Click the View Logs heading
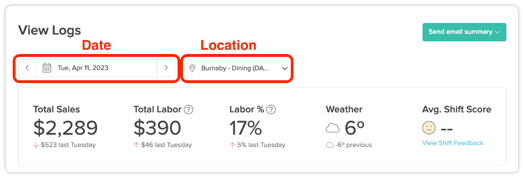Screen dimensions: 524x178 [49, 30]
